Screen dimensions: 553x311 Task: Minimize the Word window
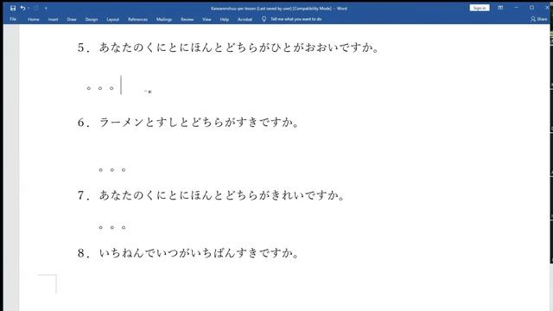(x=517, y=8)
